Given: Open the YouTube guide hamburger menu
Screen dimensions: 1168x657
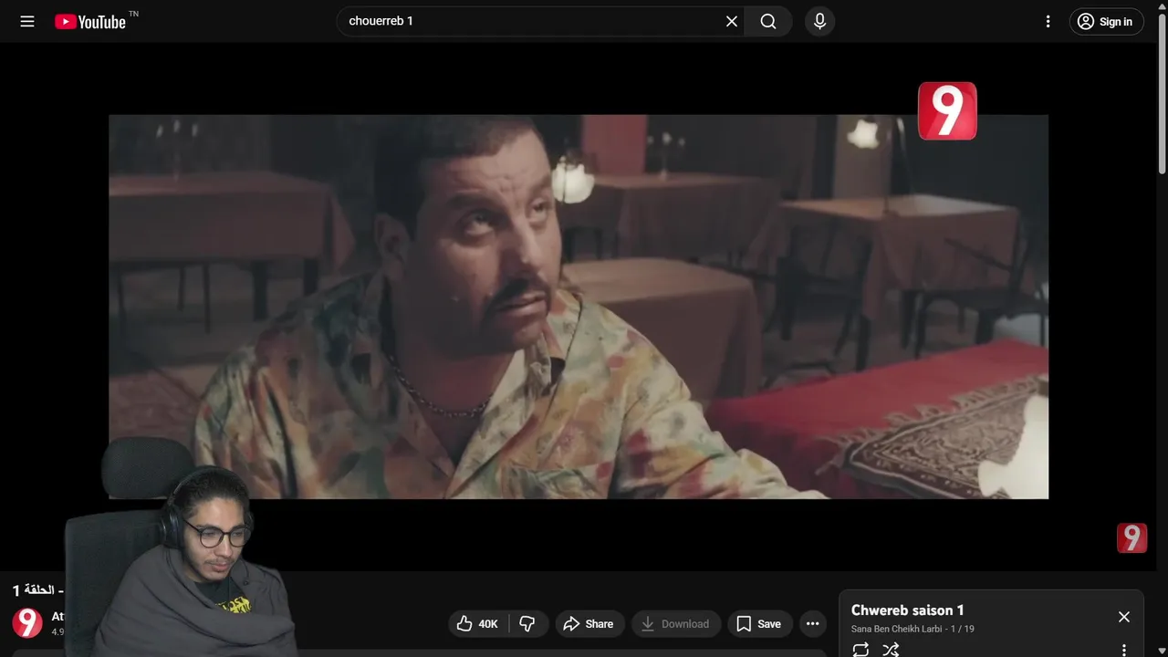Looking at the screenshot, I should point(27,21).
